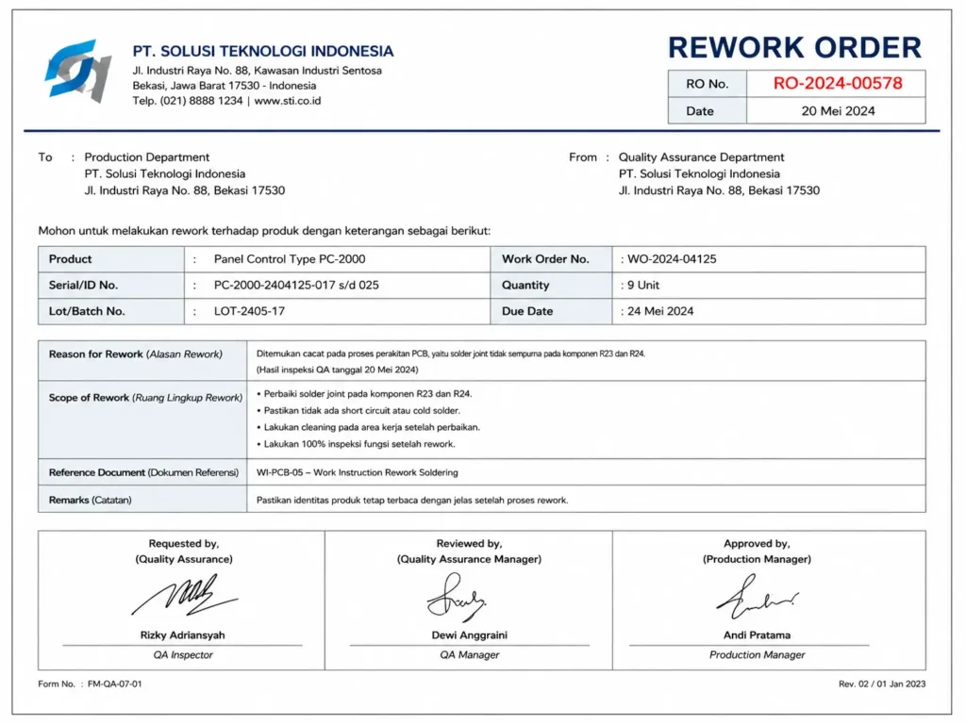Click Rizky Adriansyah's signature
Viewport: 966px width, 724px height.
pyautogui.click(x=184, y=596)
